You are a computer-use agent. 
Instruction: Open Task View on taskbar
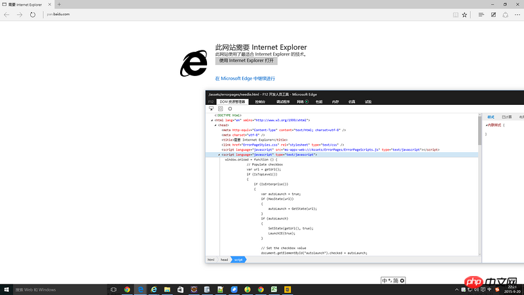click(x=113, y=290)
